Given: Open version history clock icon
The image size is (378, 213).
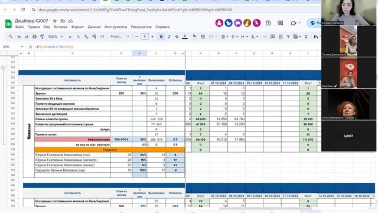Looking at the screenshot, I should 268,23.
